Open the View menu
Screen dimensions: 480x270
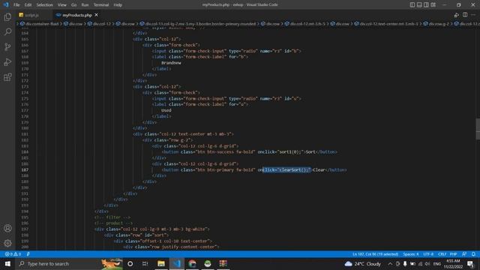point(61,5)
